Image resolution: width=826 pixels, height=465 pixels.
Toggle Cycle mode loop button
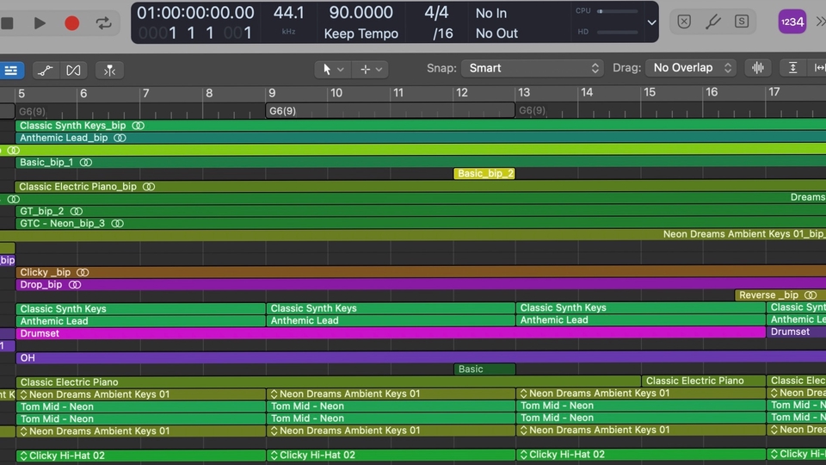click(103, 23)
